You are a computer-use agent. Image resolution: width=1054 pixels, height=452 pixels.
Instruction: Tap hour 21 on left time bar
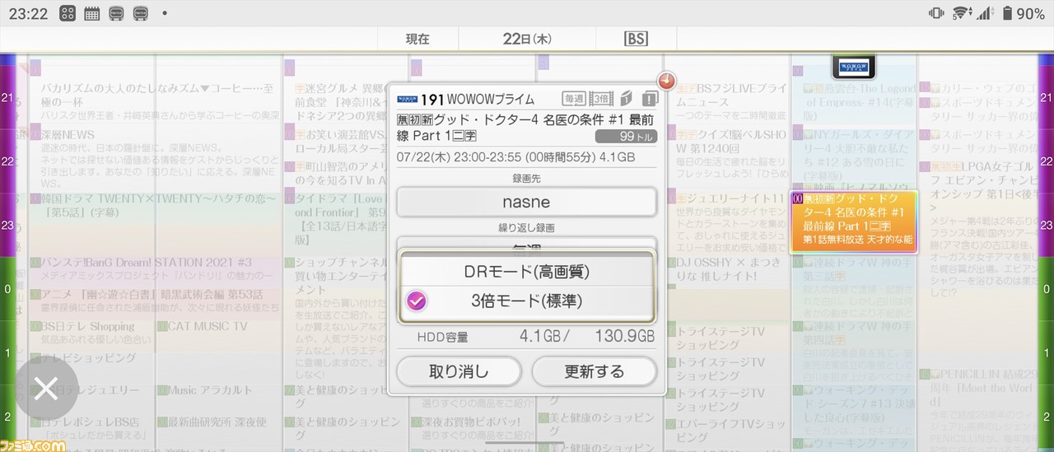[7, 97]
